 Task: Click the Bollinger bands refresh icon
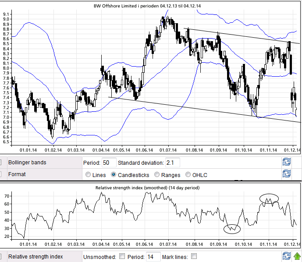coord(287,163)
